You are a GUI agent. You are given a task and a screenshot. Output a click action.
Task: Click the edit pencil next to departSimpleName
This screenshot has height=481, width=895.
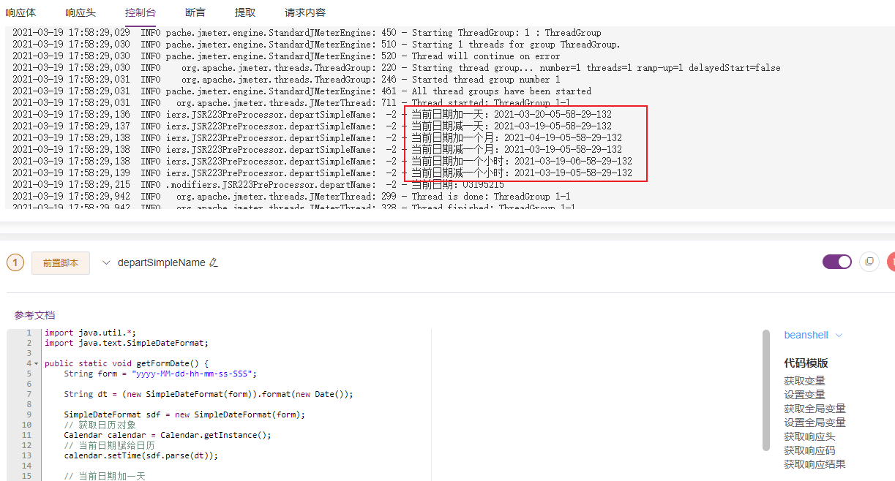(214, 262)
